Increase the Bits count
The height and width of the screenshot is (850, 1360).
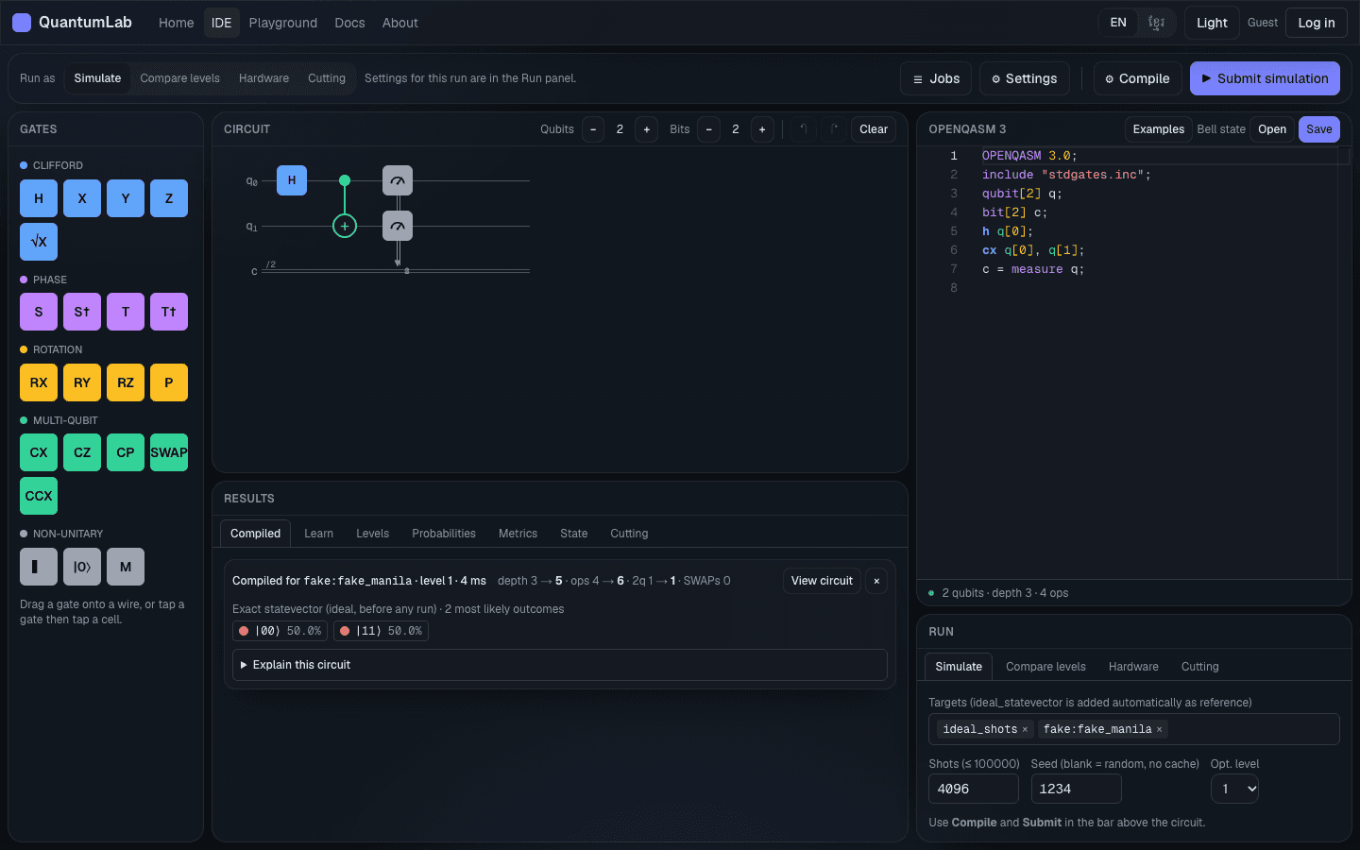click(x=762, y=129)
